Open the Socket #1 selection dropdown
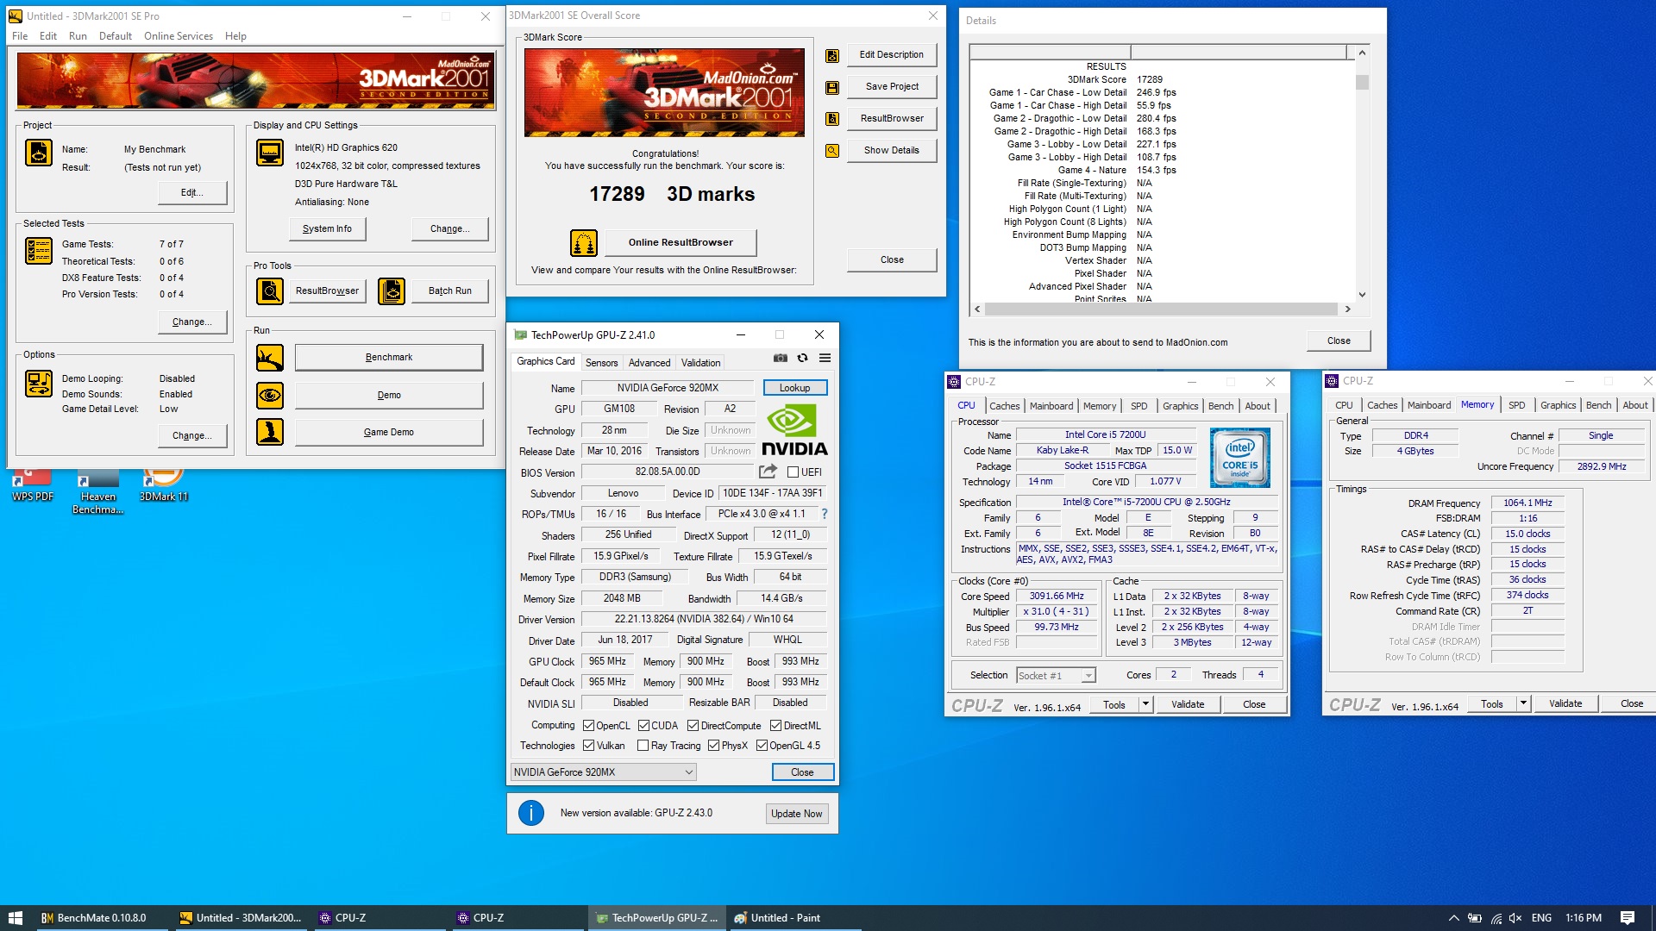Screen dimensions: 1656x931 pyautogui.click(x=1056, y=676)
